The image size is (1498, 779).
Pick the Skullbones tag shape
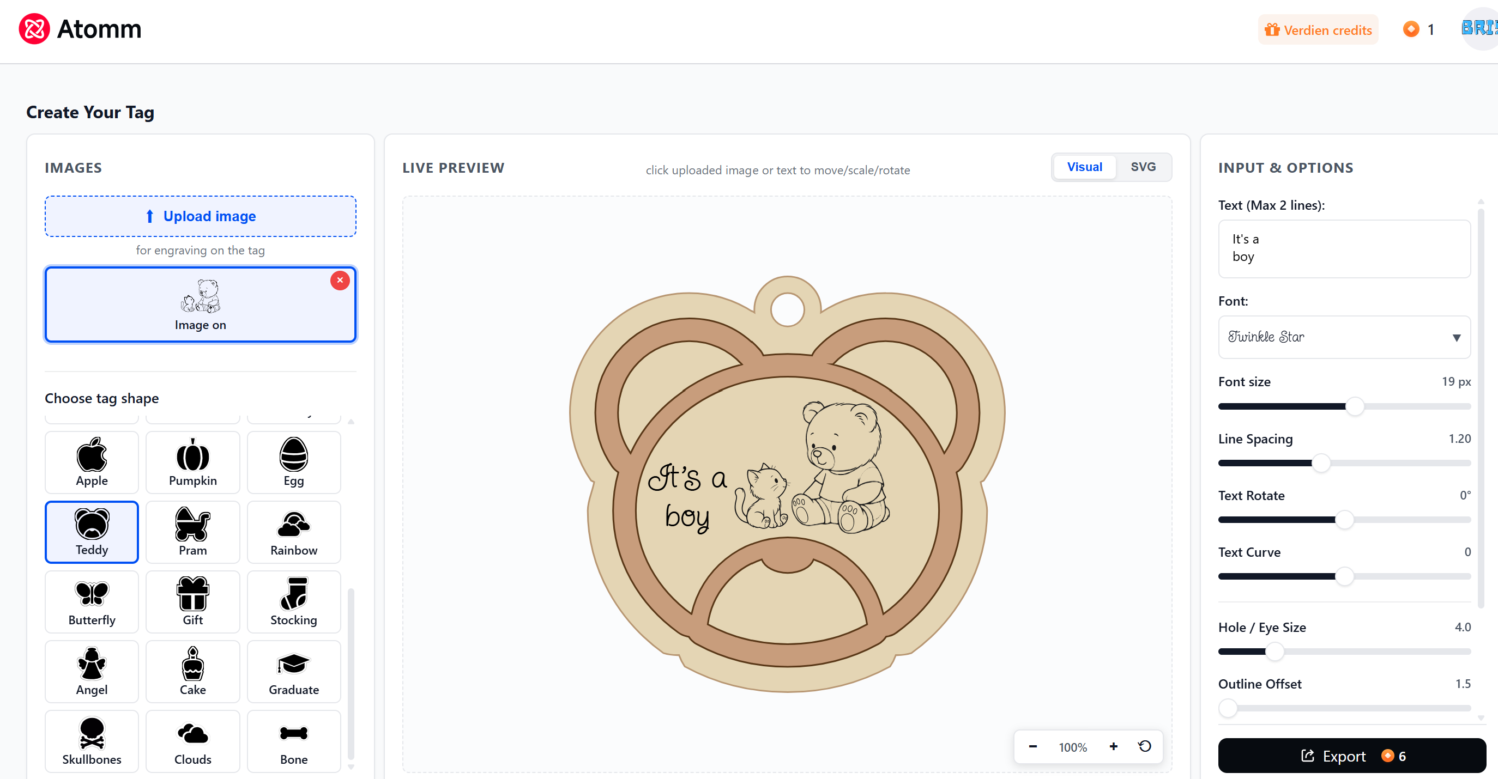(92, 741)
